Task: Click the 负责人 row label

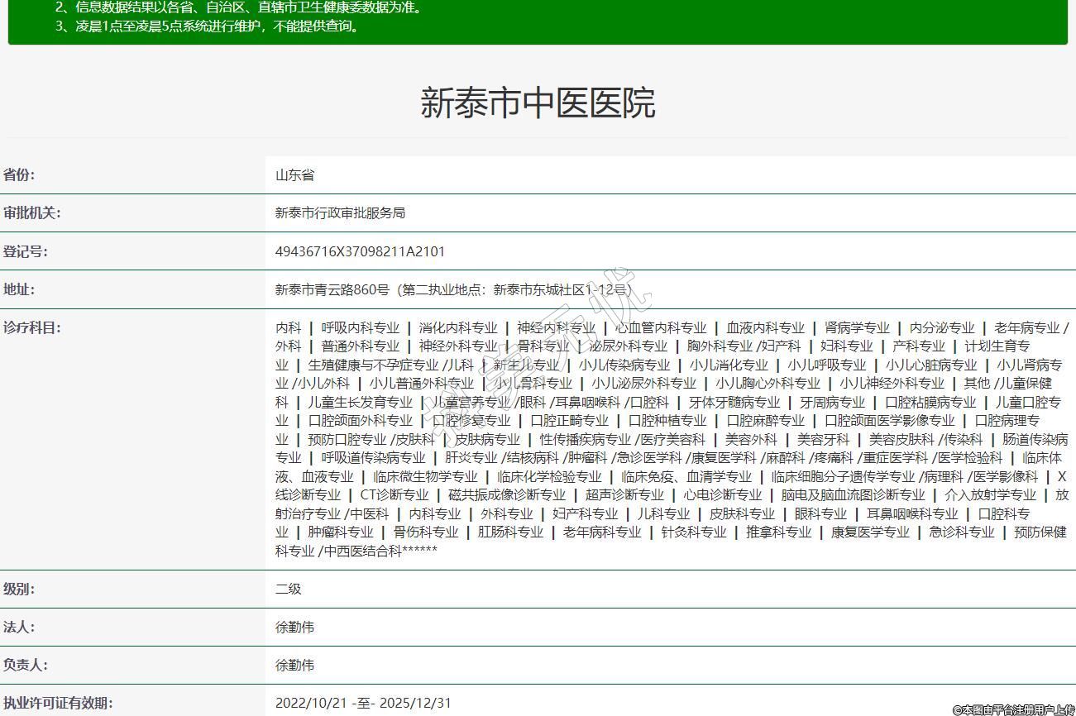Action: tap(26, 665)
